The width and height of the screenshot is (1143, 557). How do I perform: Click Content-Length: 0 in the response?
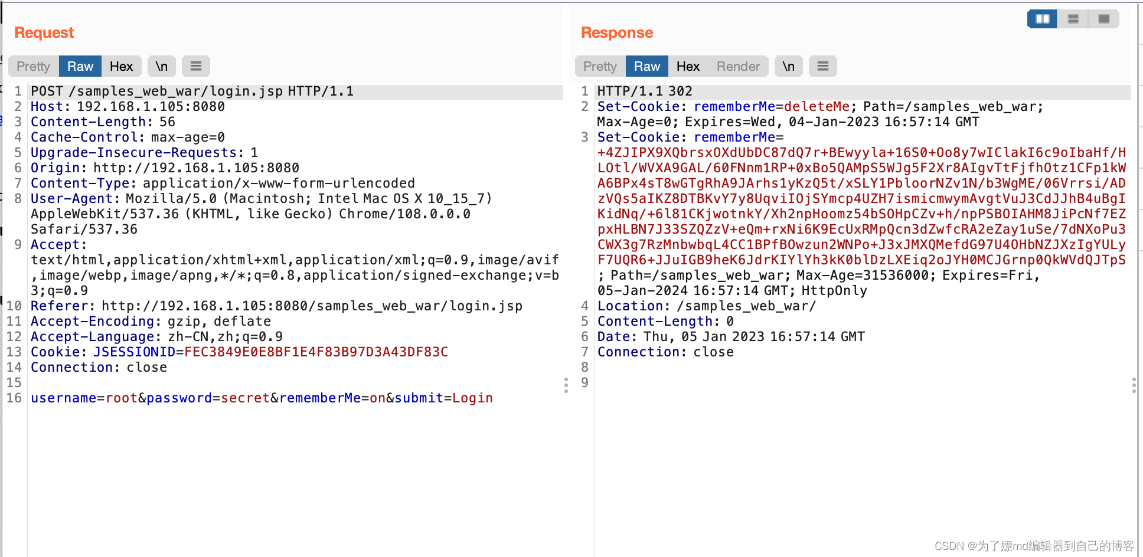click(665, 322)
